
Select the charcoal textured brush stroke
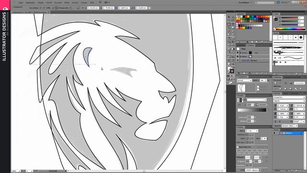[288, 48]
